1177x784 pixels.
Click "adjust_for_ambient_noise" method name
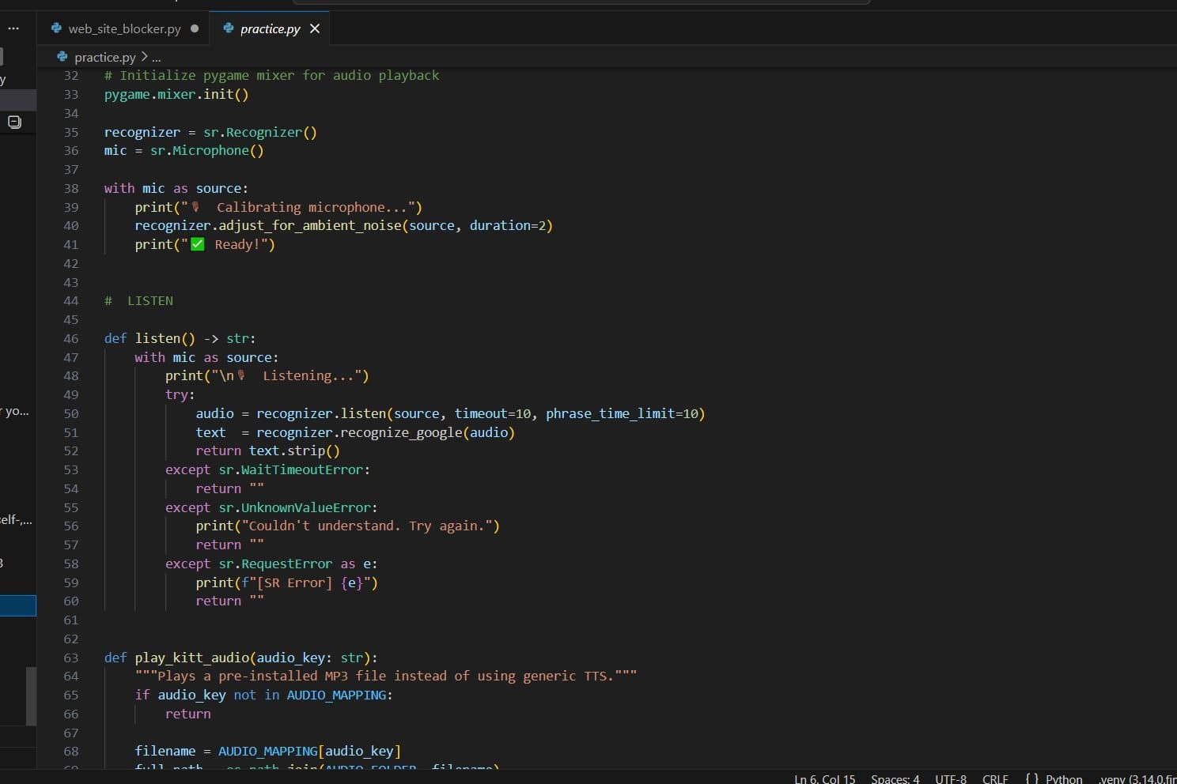[310, 225]
